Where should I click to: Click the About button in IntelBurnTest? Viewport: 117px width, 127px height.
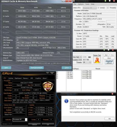coord(109,58)
